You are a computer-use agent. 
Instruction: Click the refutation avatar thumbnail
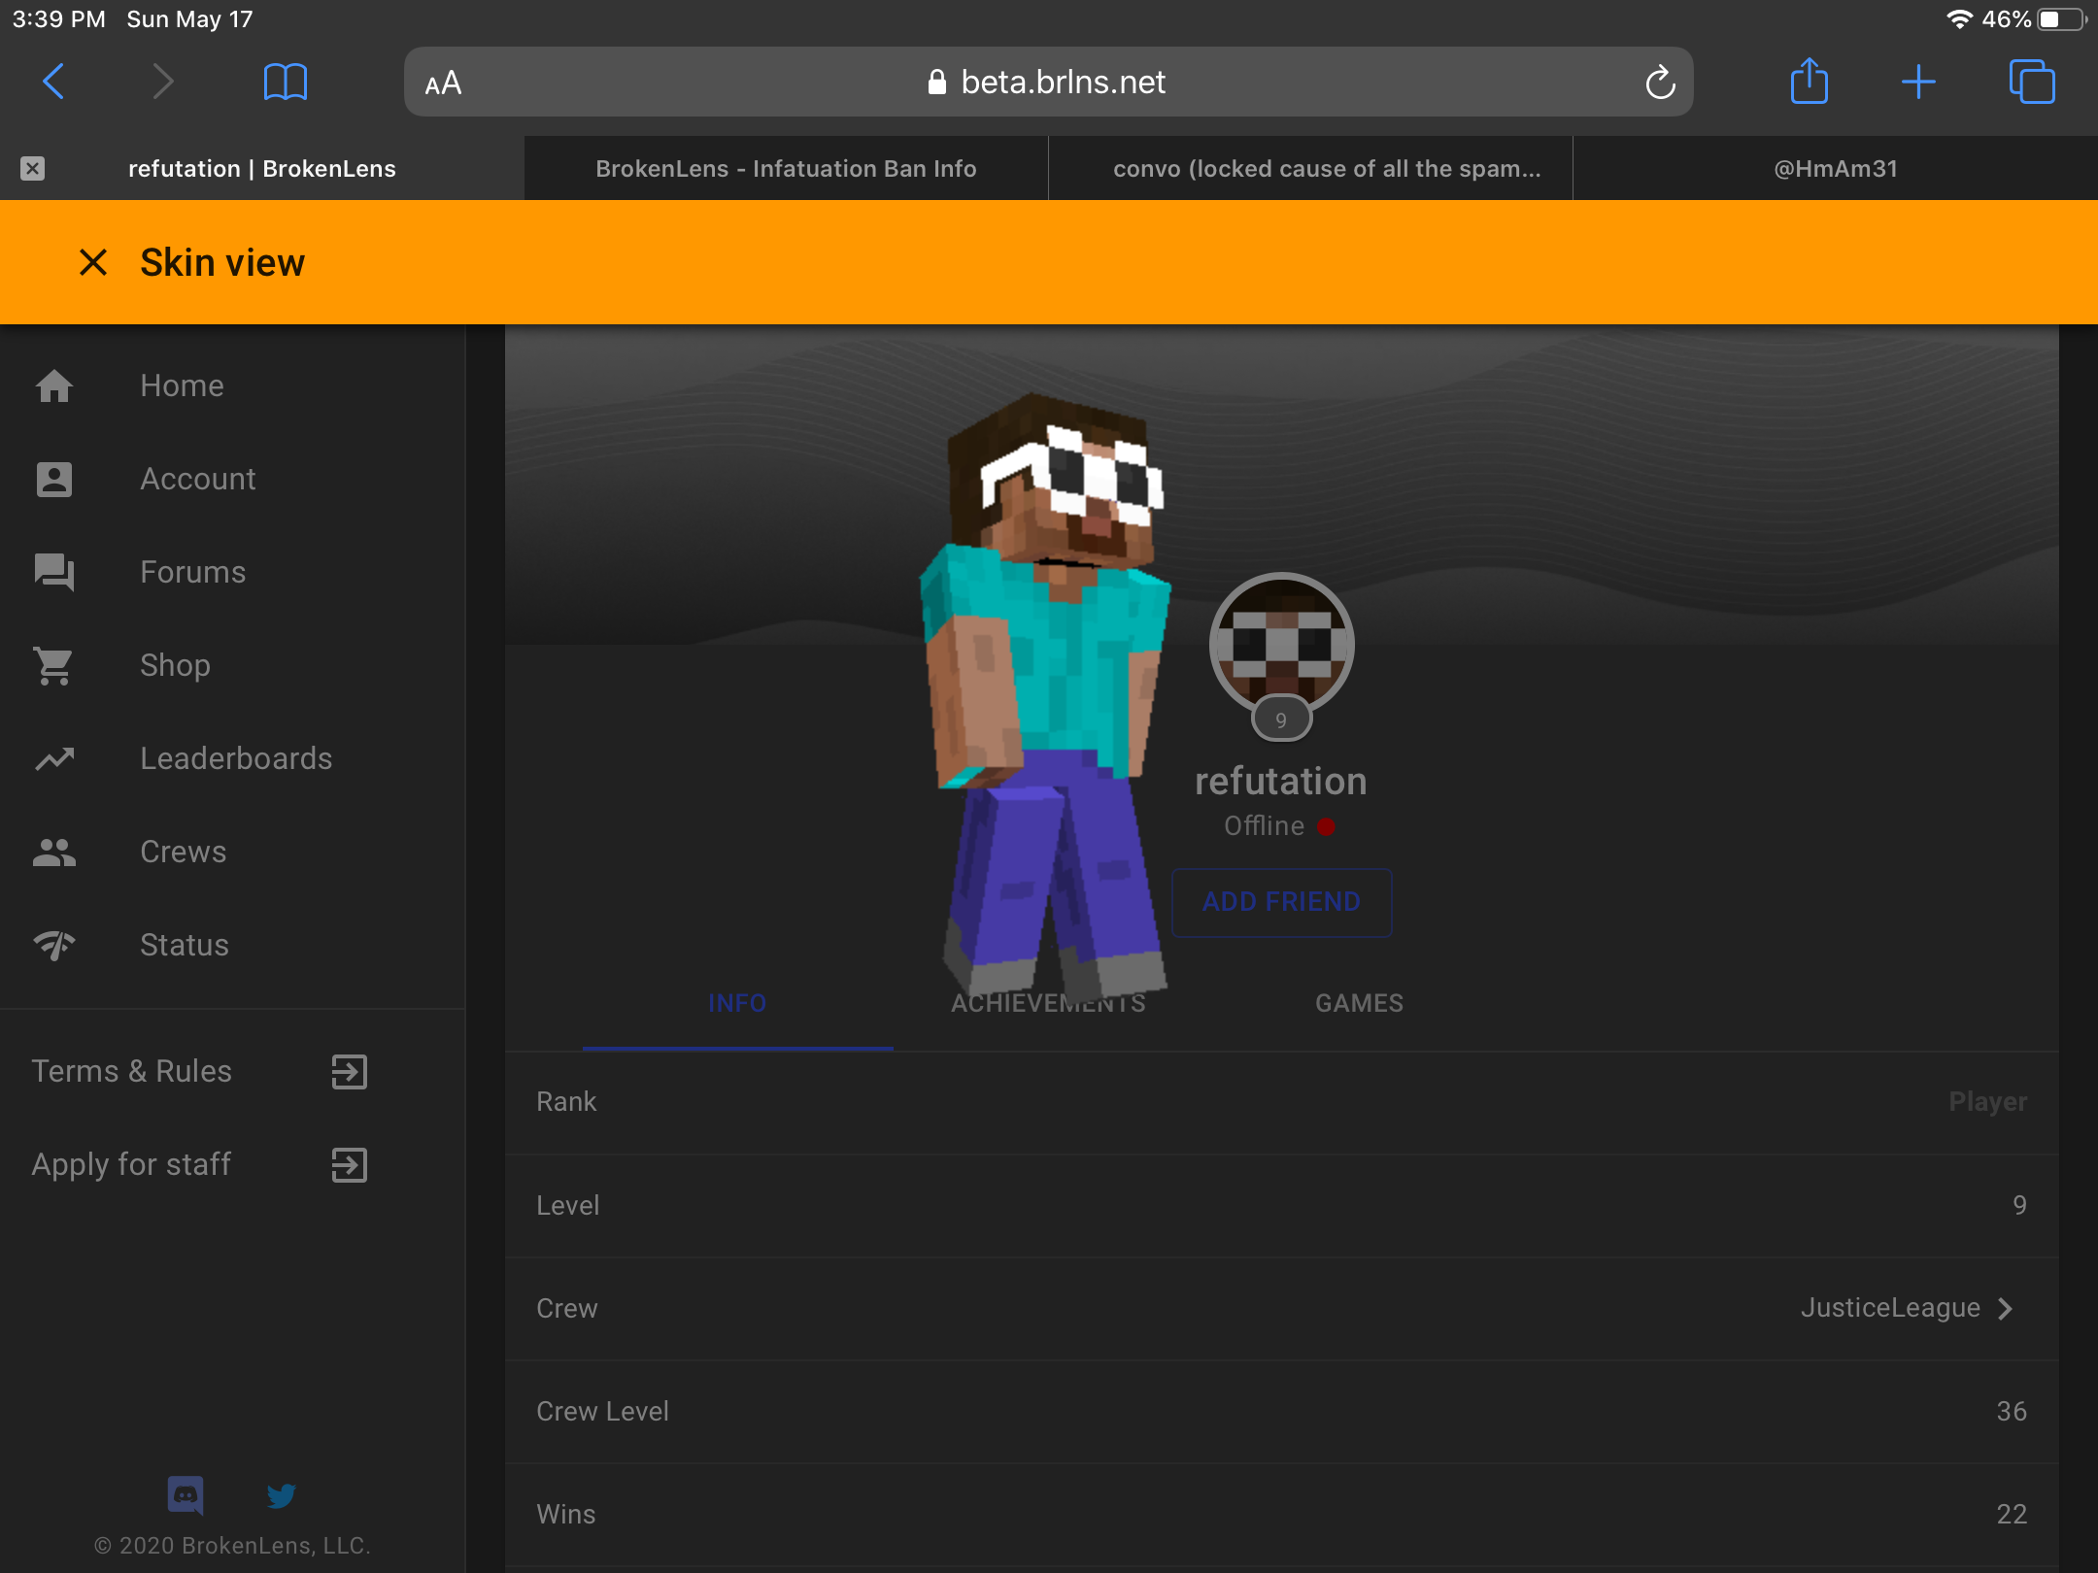tap(1281, 645)
